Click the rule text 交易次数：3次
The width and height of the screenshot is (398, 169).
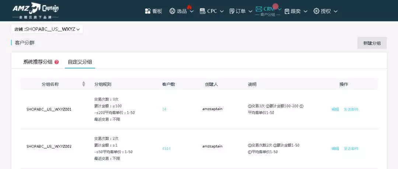click(x=107, y=99)
